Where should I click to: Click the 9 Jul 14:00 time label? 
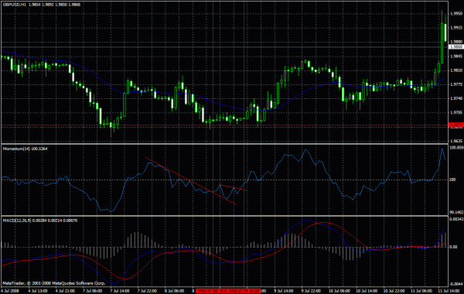284,291
